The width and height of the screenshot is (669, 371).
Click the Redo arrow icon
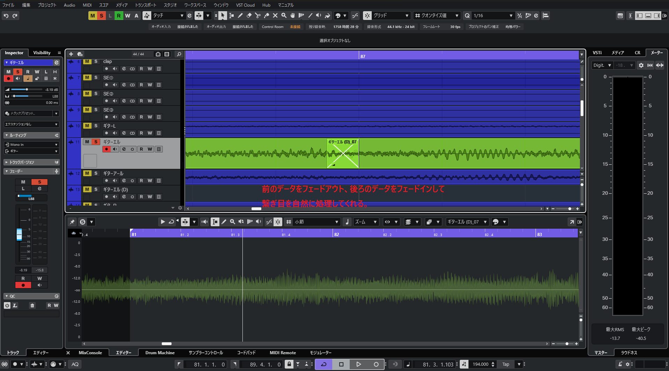coord(15,16)
